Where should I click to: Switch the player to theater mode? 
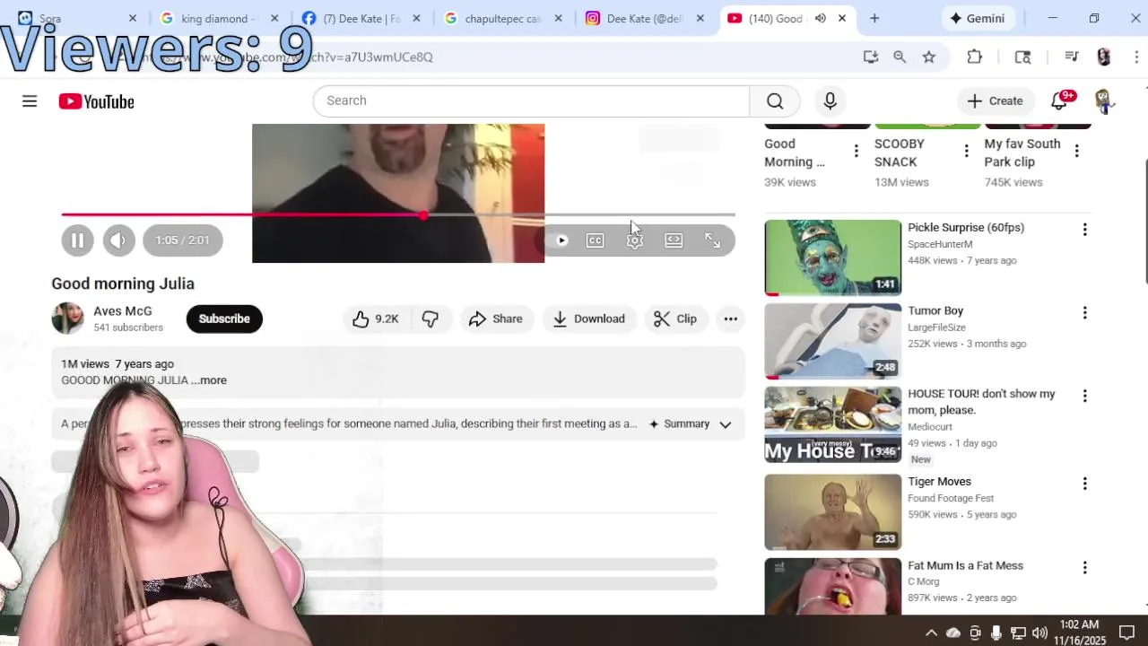coord(674,240)
